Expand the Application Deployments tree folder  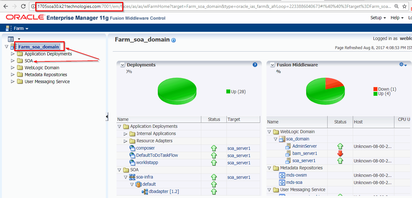[13, 54]
